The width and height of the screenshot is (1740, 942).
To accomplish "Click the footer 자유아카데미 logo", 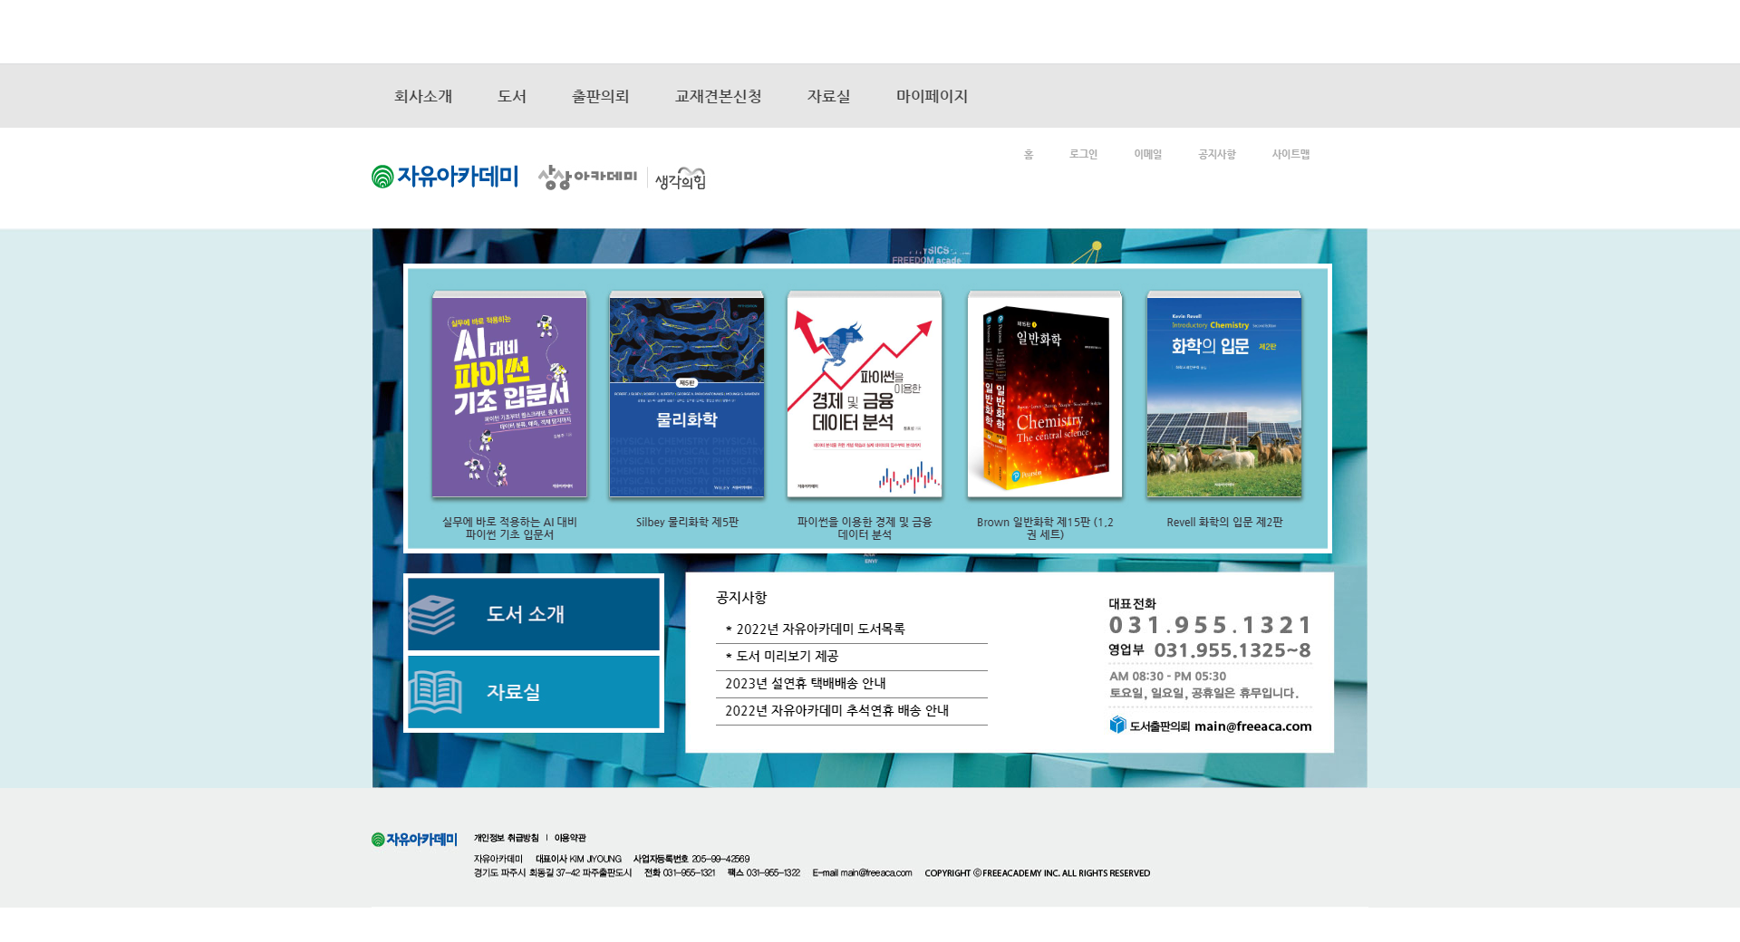I will coord(414,840).
